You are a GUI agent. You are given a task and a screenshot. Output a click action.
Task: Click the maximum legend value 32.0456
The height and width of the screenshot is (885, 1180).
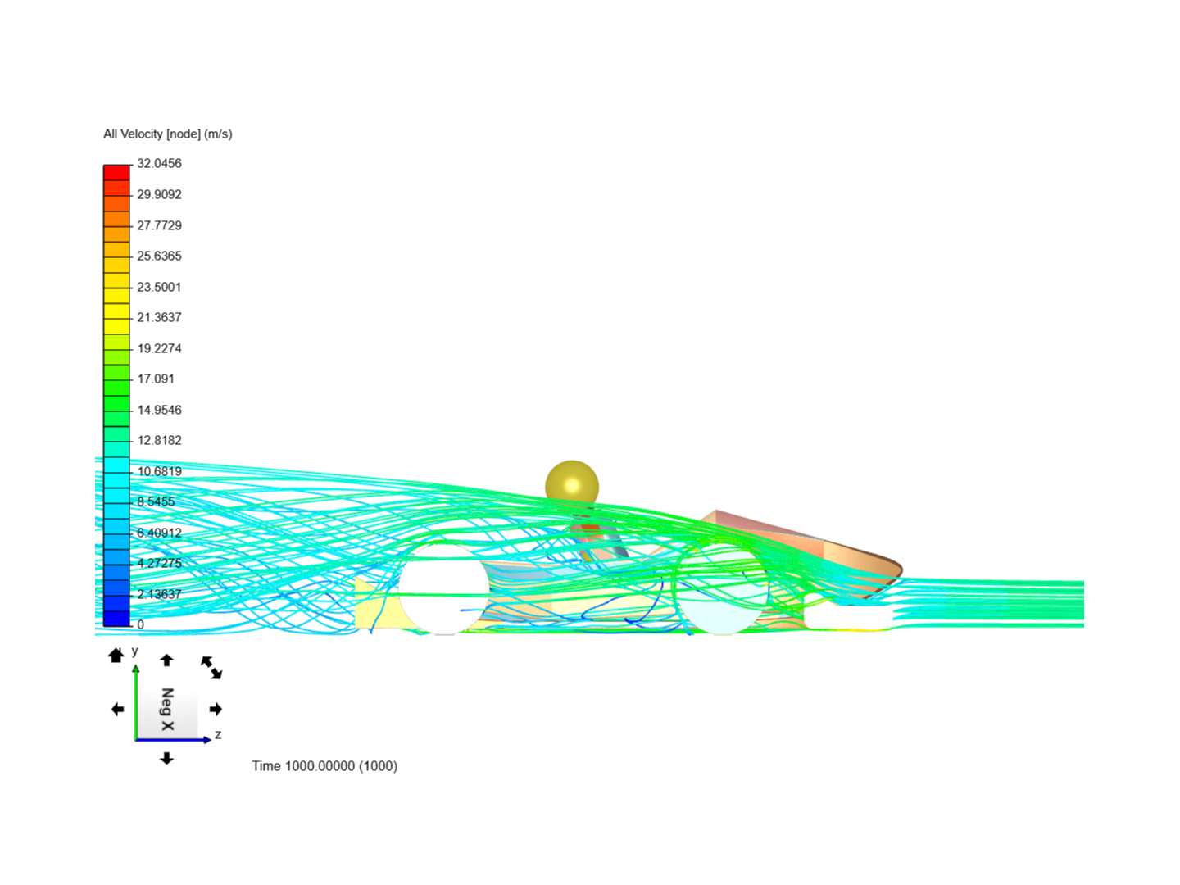point(159,163)
